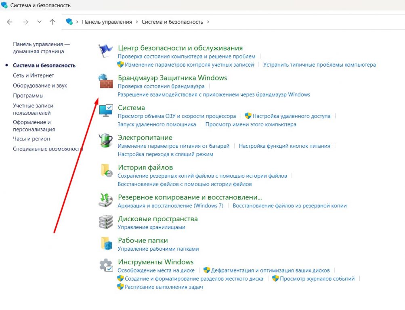The width and height of the screenshot is (405, 310).
Task: Select Система и безопасность in the sidebar
Action: pyautogui.click(x=44, y=65)
